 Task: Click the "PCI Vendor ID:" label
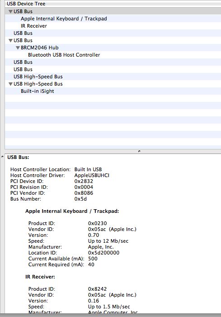point(28,193)
